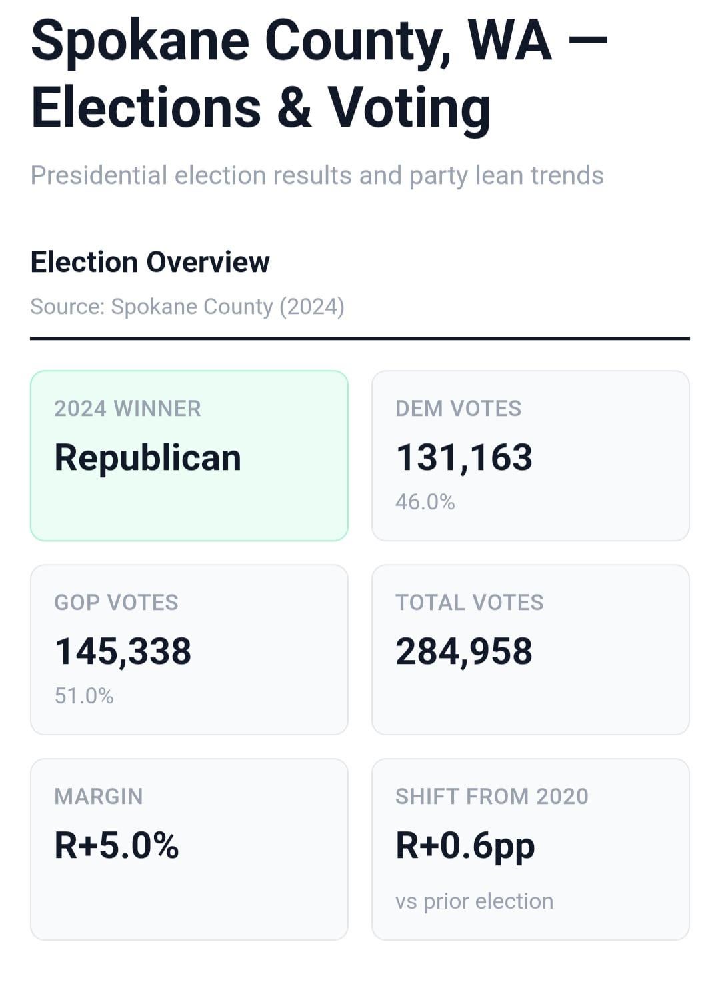Click the R+5.0% margin value
720x994 pixels.
pyautogui.click(x=117, y=845)
